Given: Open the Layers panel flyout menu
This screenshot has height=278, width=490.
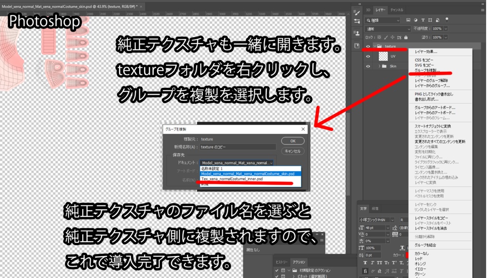Looking at the screenshot, I should (482, 10).
